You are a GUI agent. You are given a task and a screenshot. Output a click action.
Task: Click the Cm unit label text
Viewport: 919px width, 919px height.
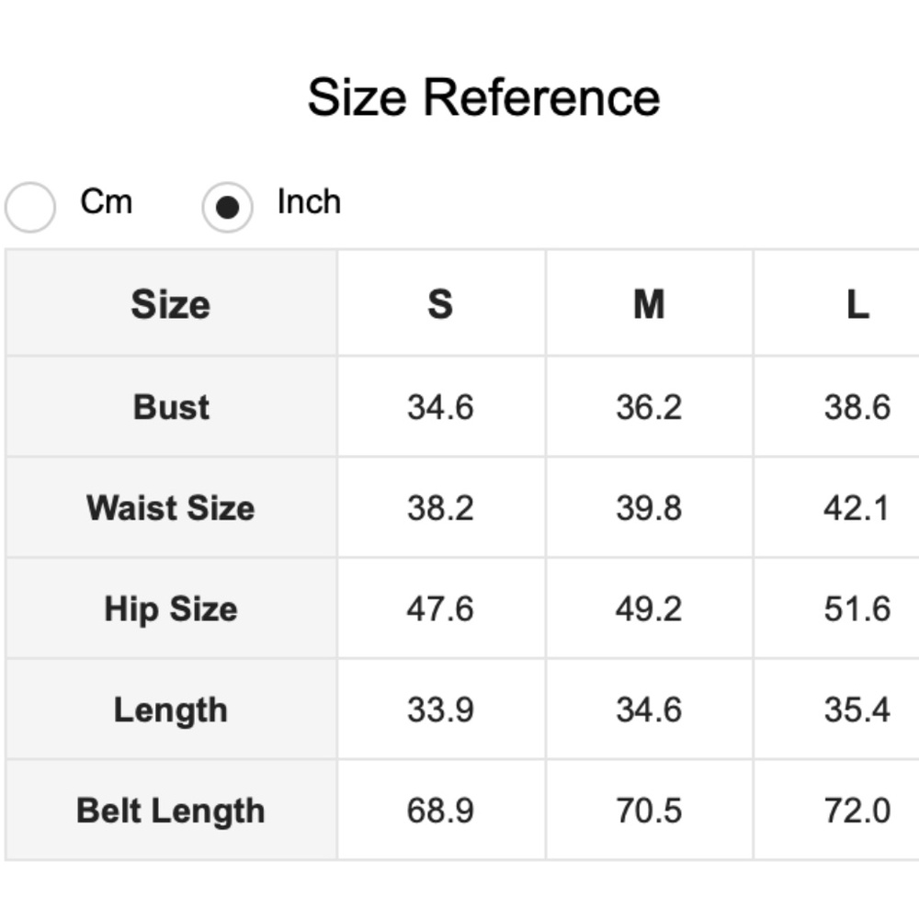pos(106,201)
